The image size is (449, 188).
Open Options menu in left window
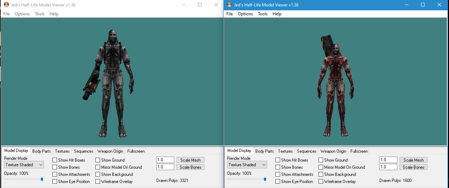pyautogui.click(x=22, y=14)
